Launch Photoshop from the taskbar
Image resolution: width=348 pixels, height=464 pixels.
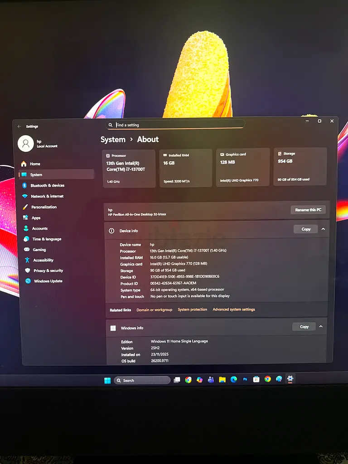245,379
